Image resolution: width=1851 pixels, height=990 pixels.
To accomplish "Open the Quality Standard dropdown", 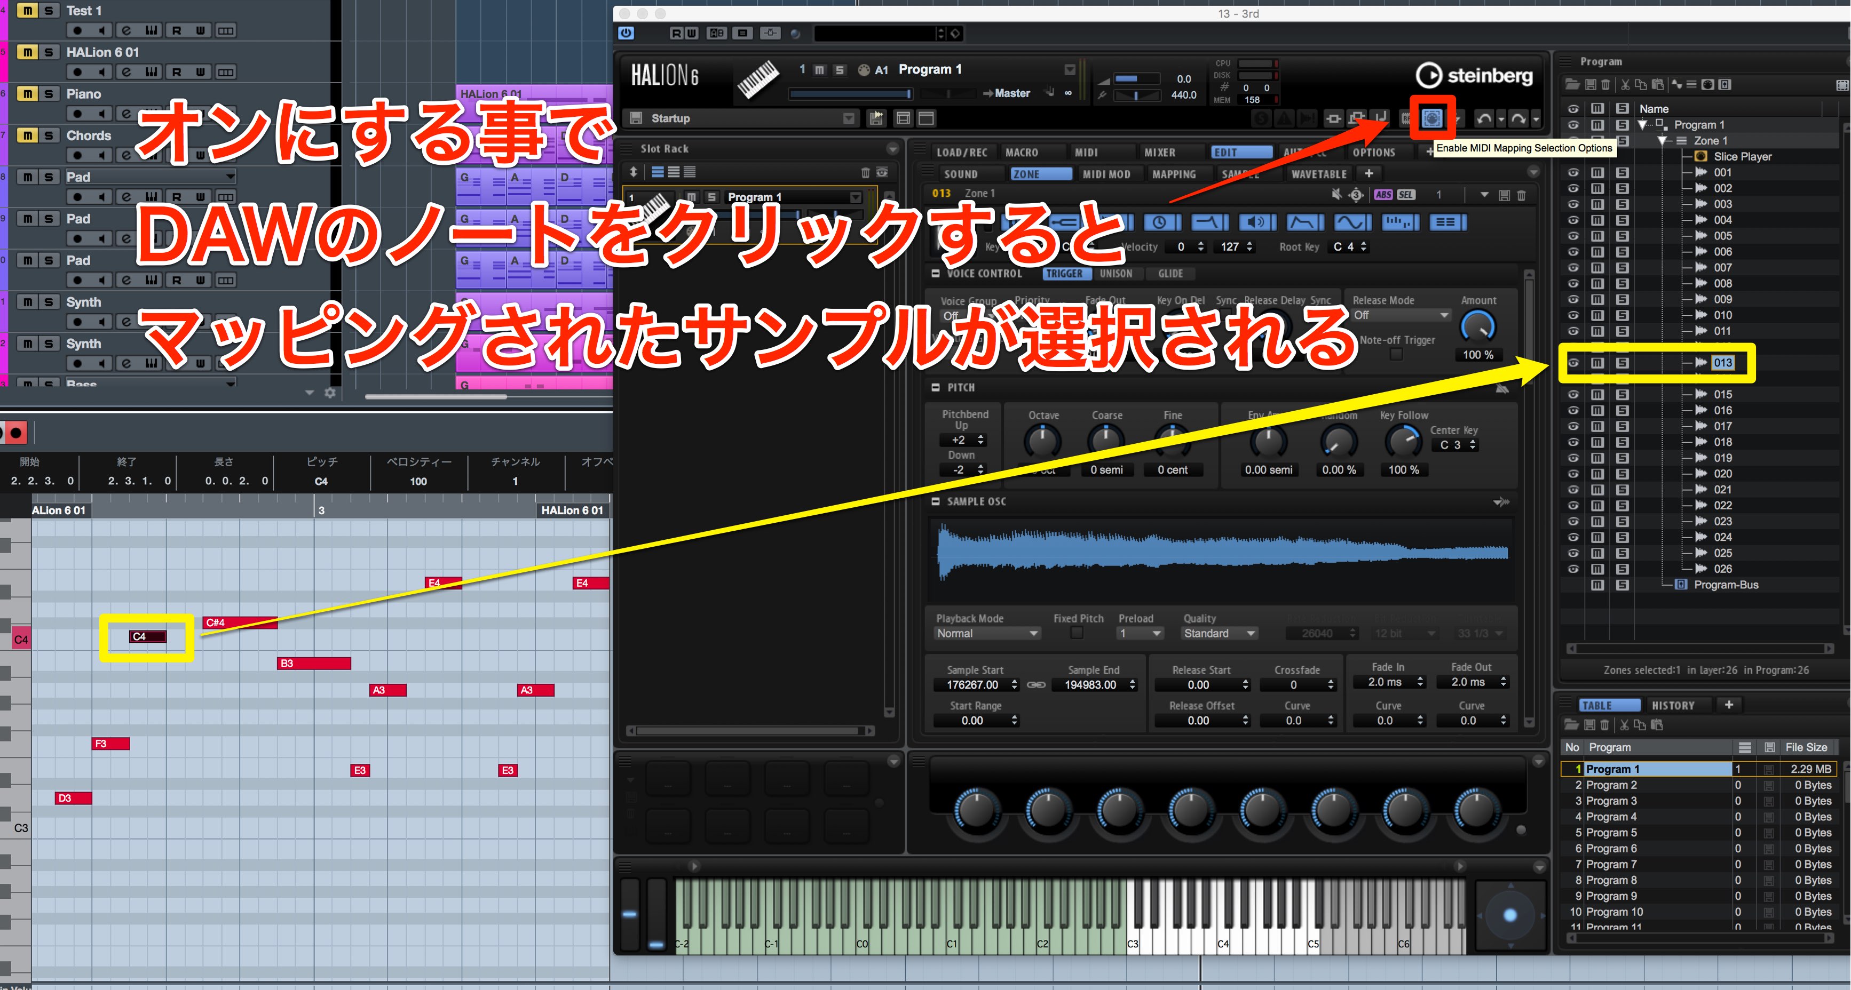I will [x=1220, y=633].
